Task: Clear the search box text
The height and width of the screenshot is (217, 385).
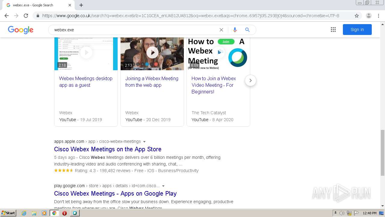Action: tap(221, 30)
